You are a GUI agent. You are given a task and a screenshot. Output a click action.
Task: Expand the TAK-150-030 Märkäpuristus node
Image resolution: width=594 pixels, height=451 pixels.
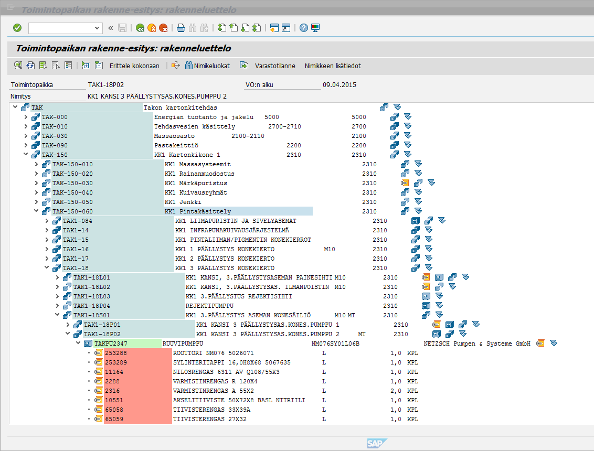pos(36,183)
